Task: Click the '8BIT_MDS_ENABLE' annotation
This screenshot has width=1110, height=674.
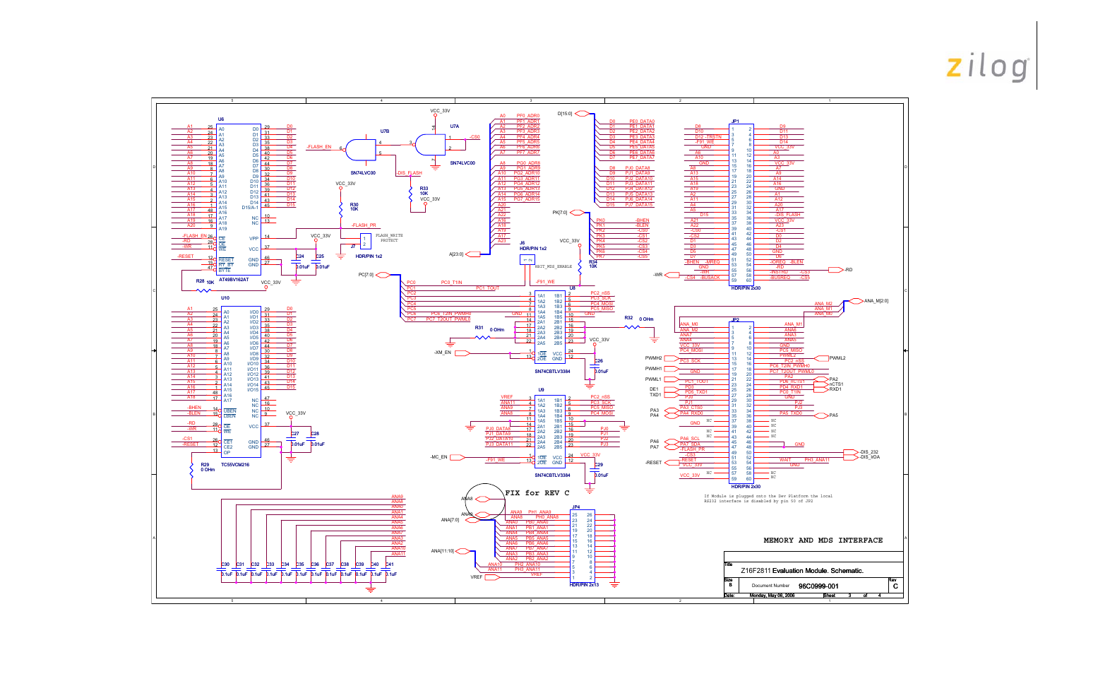Action: [x=554, y=266]
